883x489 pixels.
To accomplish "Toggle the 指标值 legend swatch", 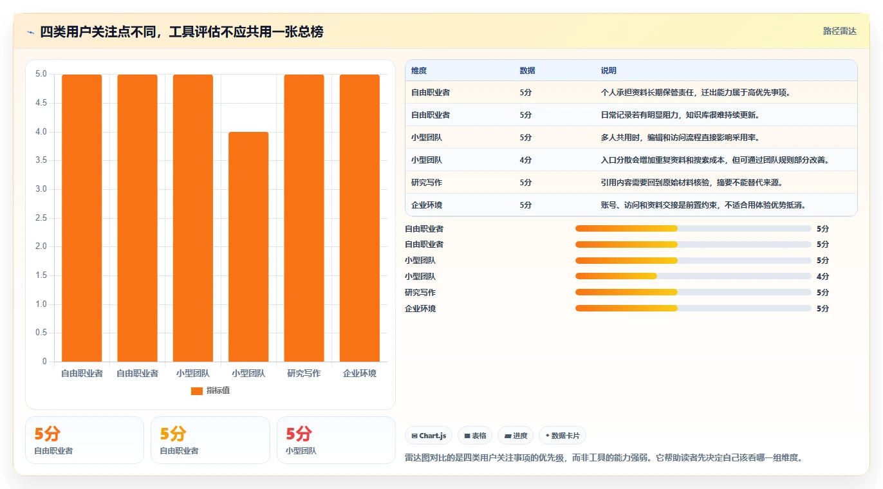I will (197, 391).
